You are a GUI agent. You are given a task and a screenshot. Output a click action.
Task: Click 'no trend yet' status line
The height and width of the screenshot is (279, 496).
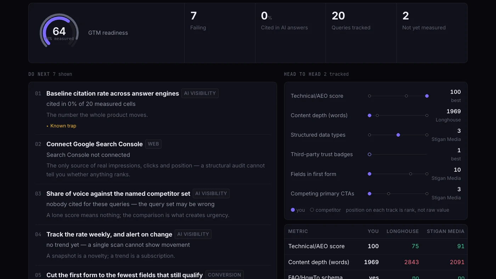118,245
